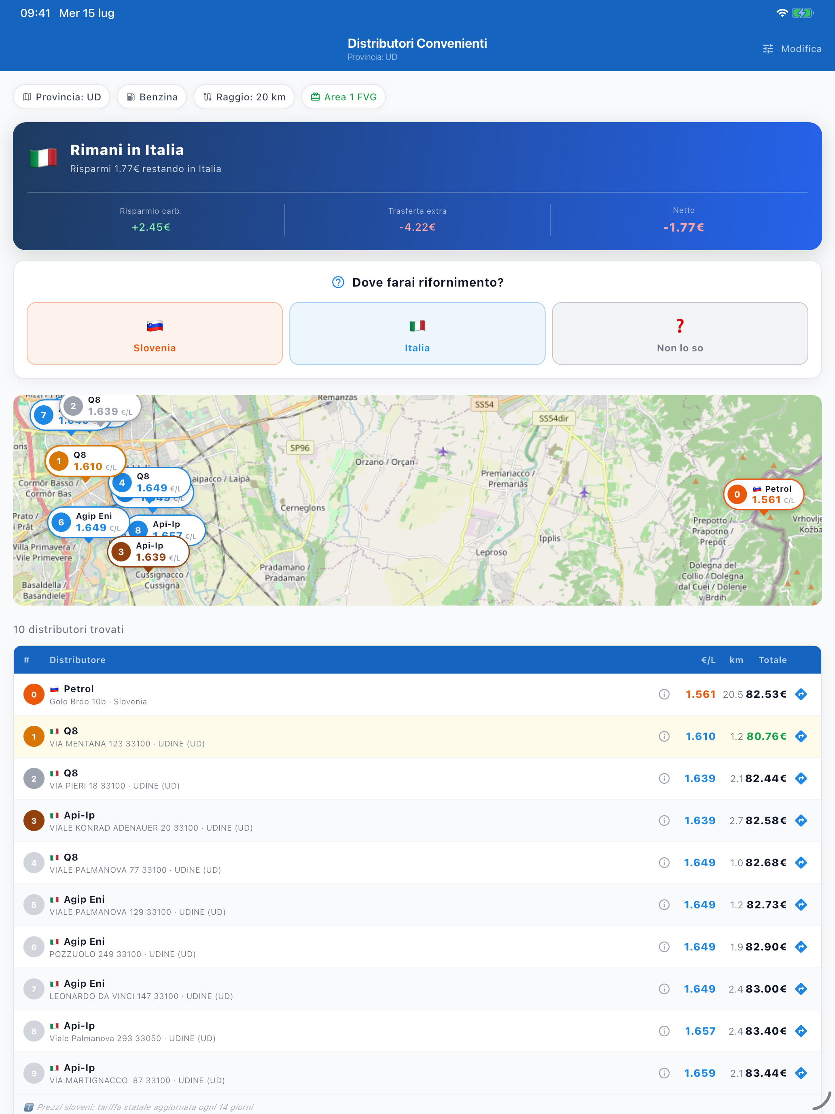The image size is (835, 1114).
Task: Open info for Agip Eni Leonardo Da Vinci
Action: click(x=664, y=989)
